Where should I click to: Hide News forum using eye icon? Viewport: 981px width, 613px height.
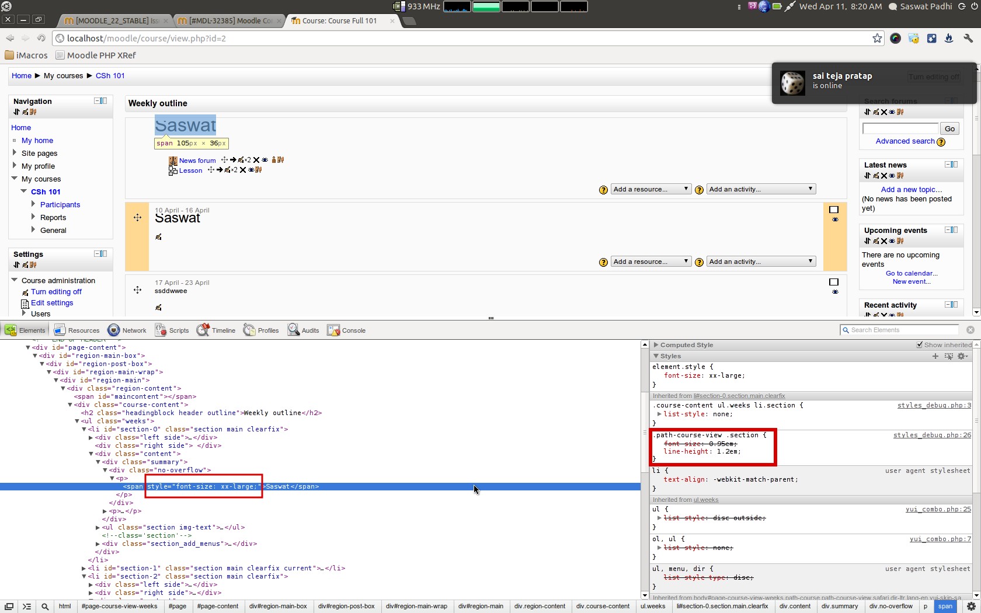tap(265, 160)
